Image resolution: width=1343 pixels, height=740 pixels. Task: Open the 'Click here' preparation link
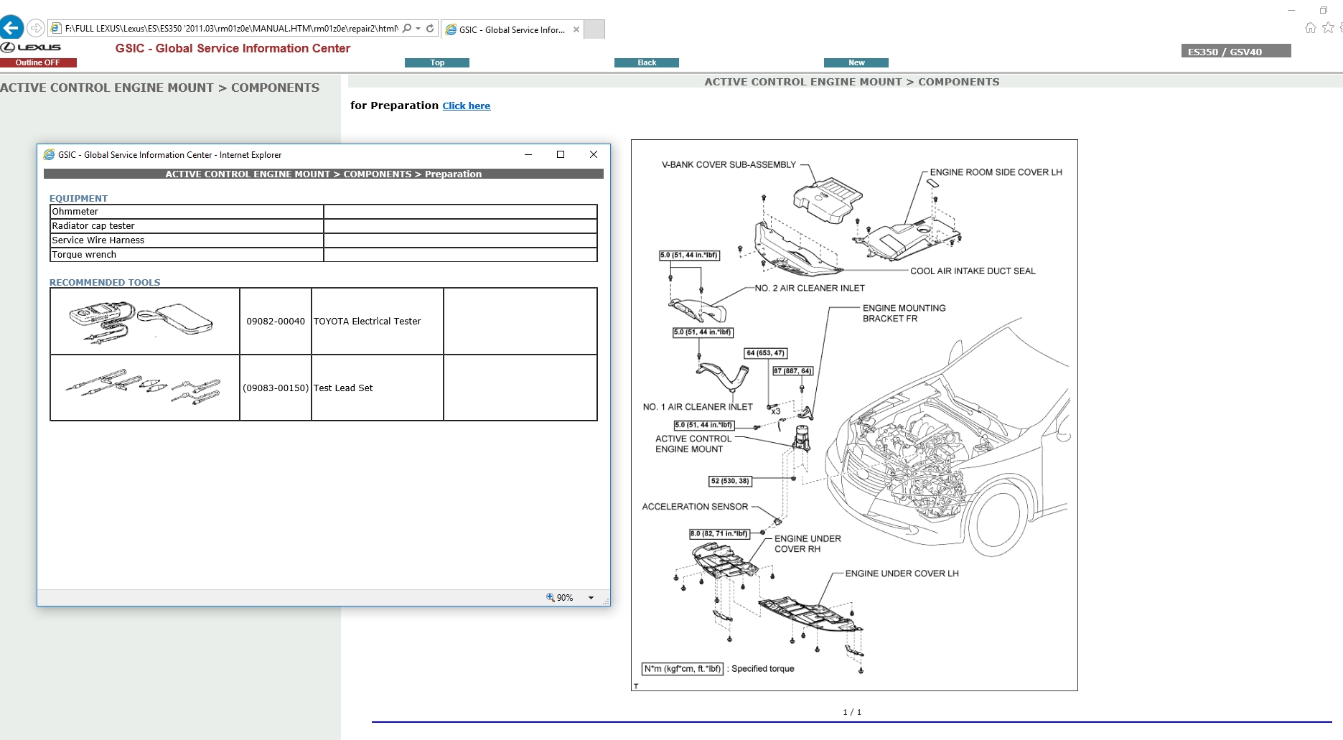pos(467,106)
